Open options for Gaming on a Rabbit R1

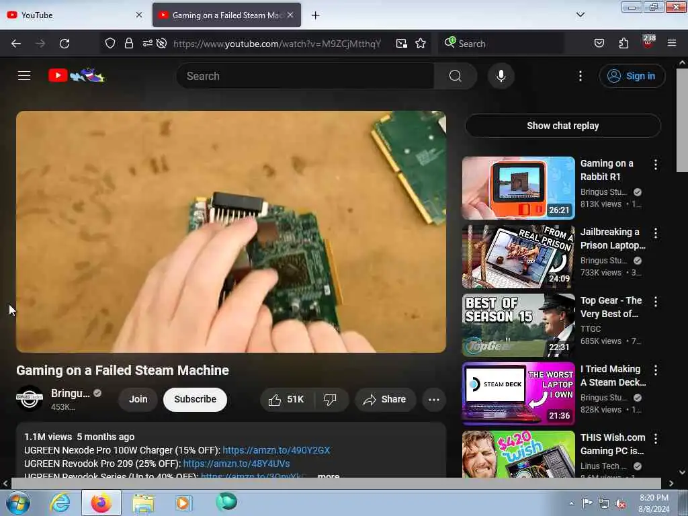click(656, 165)
